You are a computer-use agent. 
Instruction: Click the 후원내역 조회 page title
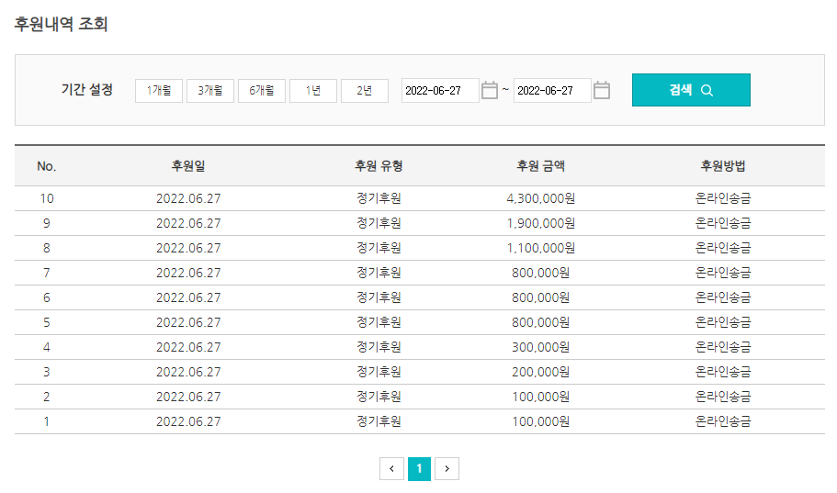(61, 24)
